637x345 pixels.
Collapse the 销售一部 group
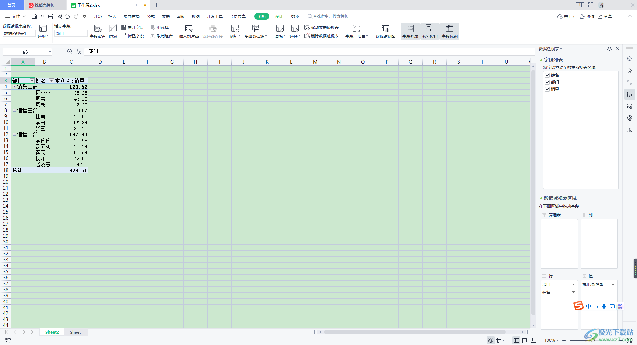click(x=14, y=134)
